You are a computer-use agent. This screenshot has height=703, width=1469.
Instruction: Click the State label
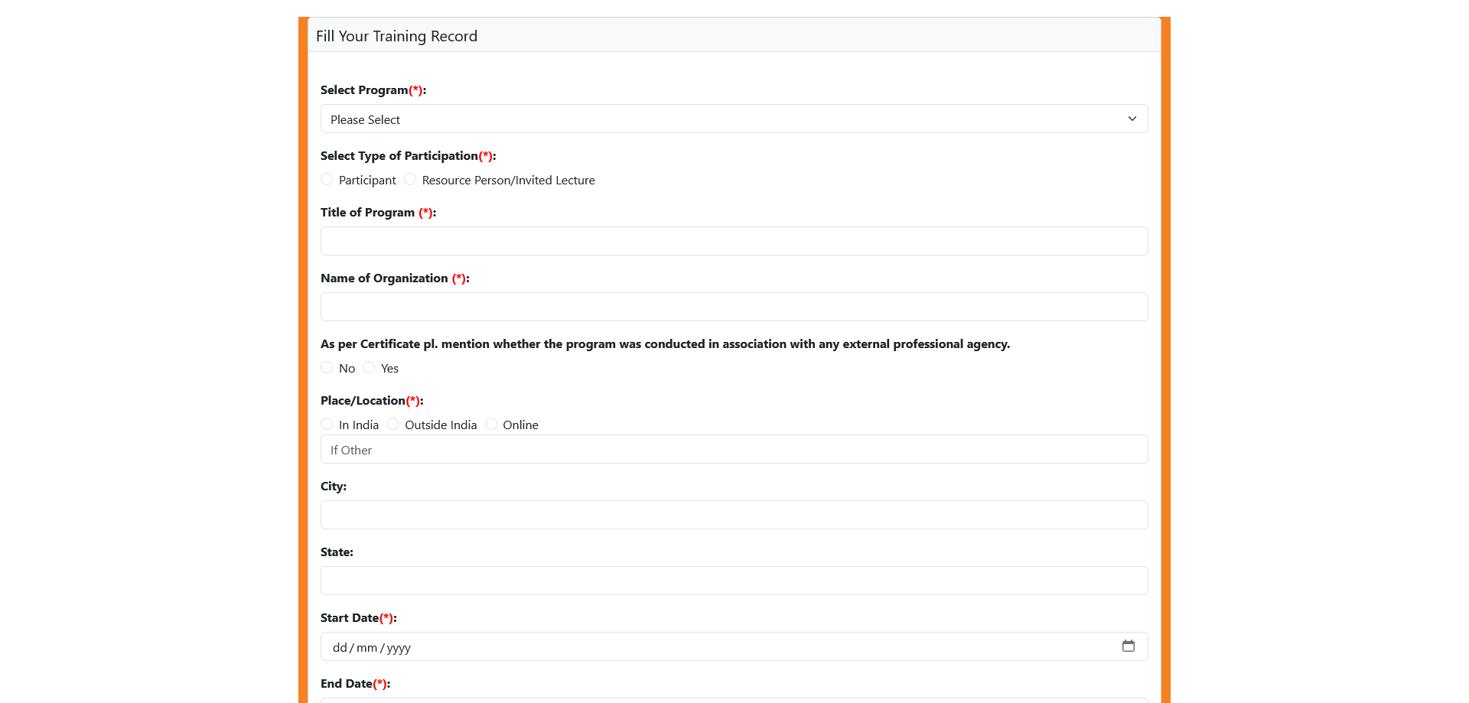point(337,552)
